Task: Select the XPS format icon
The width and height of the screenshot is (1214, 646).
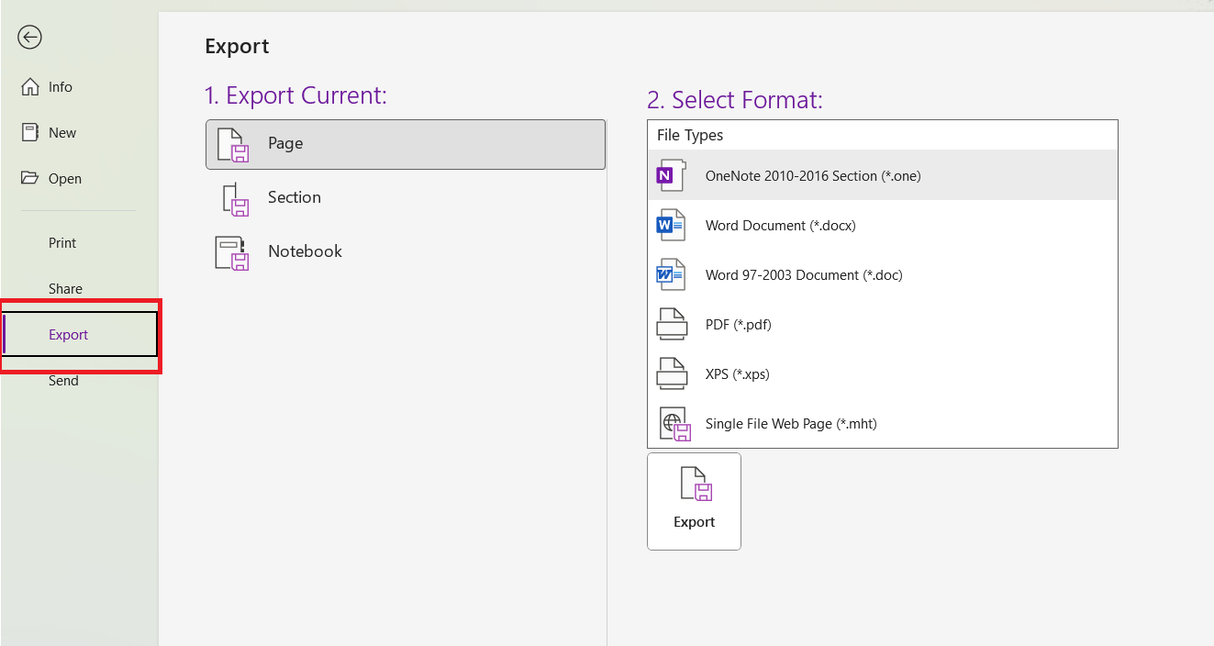Action: (671, 373)
